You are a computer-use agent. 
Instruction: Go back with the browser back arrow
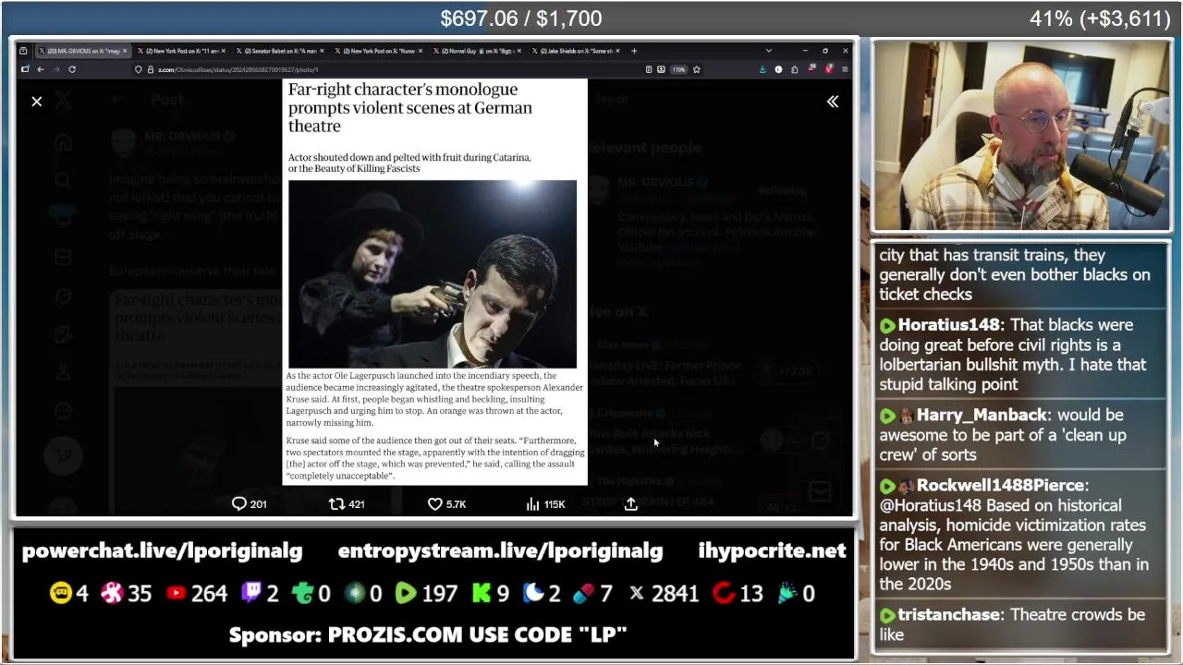(x=41, y=69)
